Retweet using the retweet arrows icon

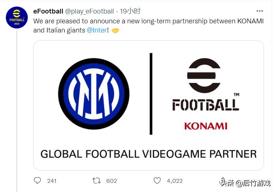pos(97,181)
